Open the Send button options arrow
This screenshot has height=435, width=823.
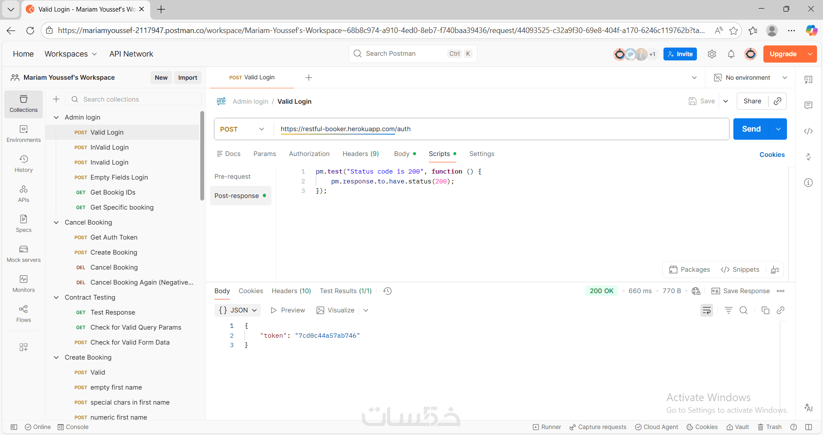tap(778, 129)
